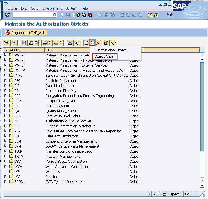Viewport: 208px width, 199px height.
Task: Click the Text column header
Action: click(x=67, y=50)
